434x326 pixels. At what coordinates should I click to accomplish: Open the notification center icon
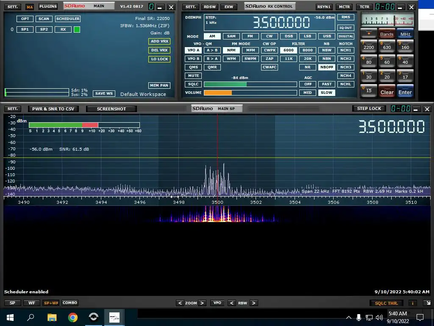420,318
